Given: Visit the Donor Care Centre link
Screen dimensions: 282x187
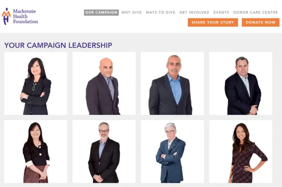Looking at the screenshot, I should coord(256,12).
